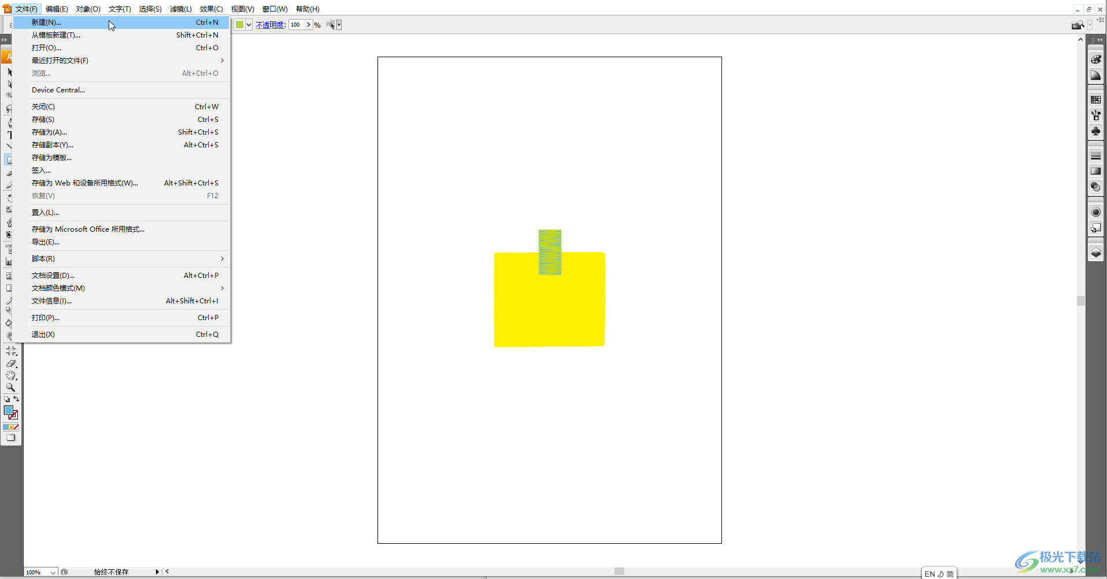Set the paint mode to Gradient

coord(11,428)
